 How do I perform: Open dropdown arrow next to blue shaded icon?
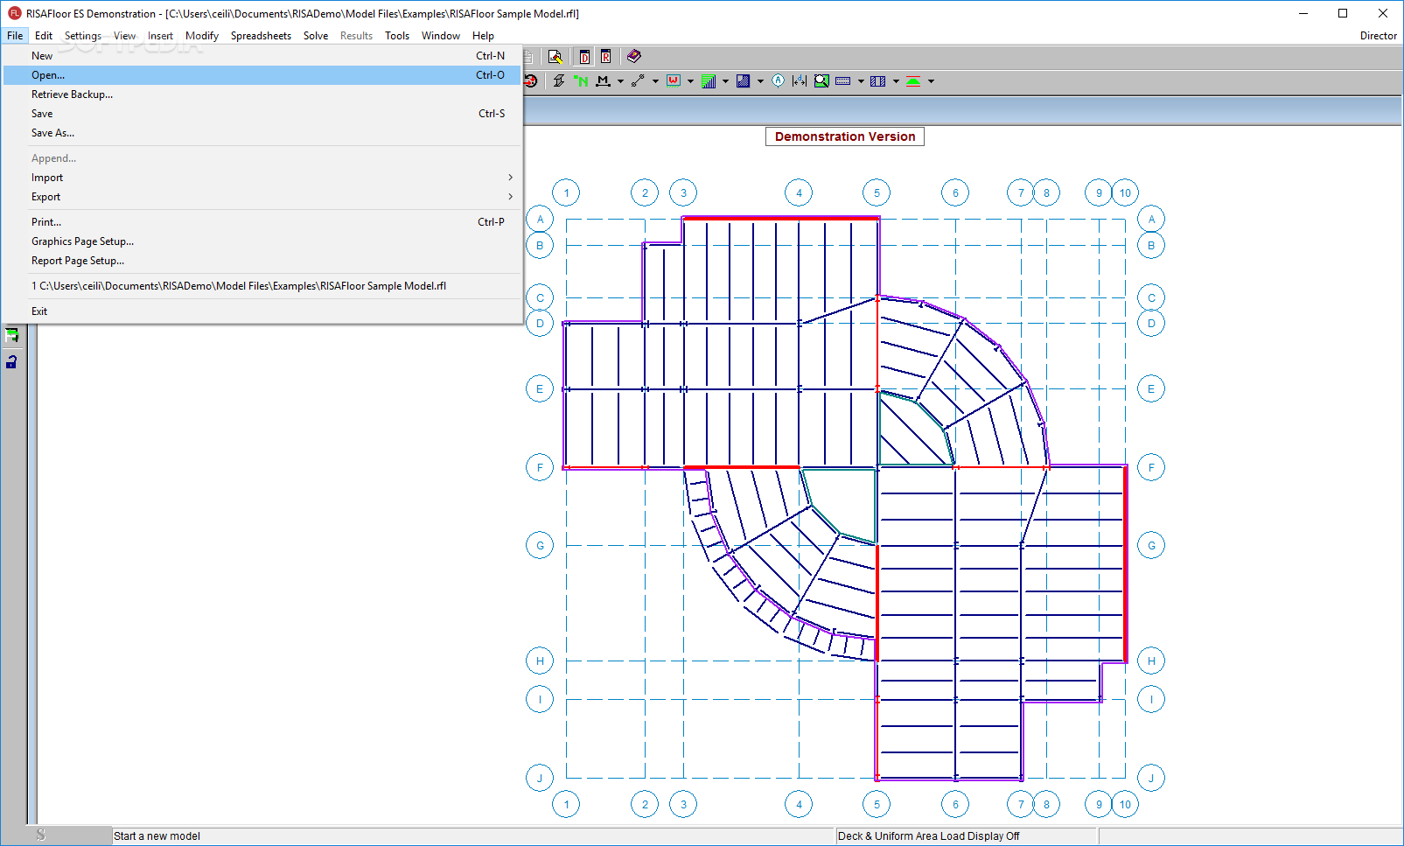point(760,81)
